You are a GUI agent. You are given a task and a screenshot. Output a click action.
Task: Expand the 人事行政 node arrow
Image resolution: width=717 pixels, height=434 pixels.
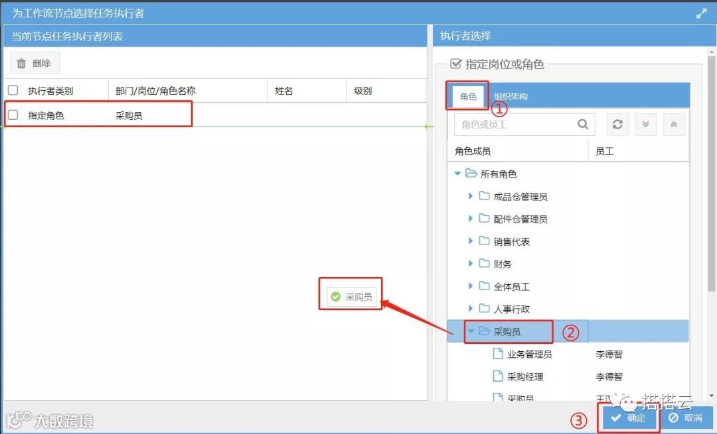pos(471,308)
